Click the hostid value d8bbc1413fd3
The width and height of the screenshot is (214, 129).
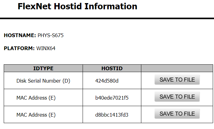(x=112, y=115)
